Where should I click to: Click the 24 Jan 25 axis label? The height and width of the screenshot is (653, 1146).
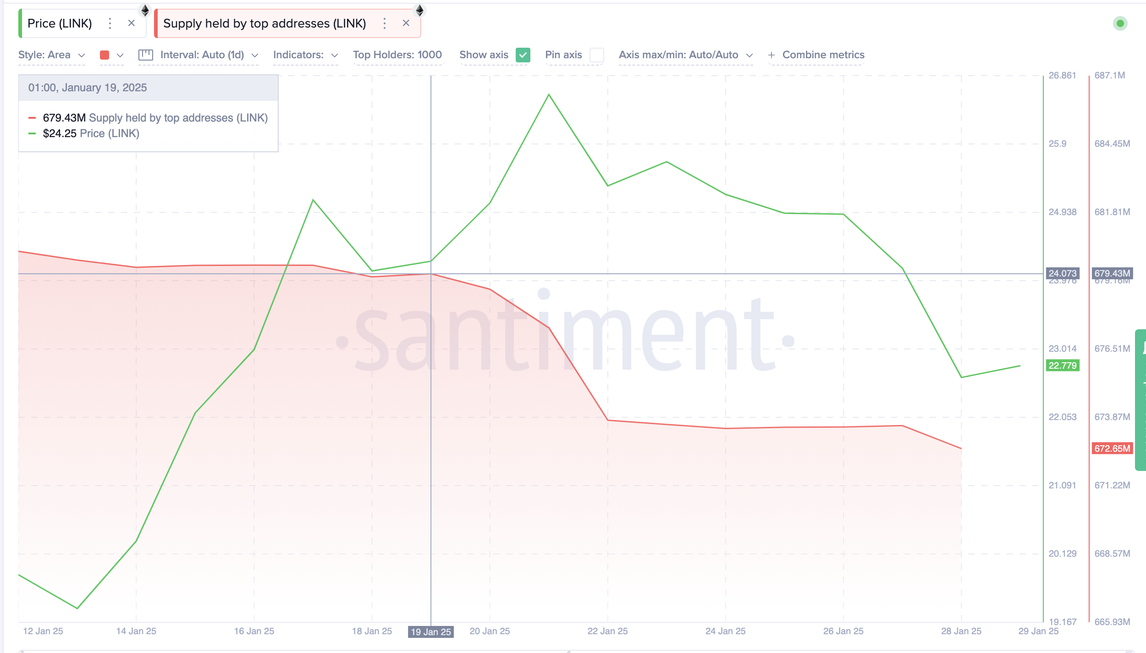[x=726, y=631]
